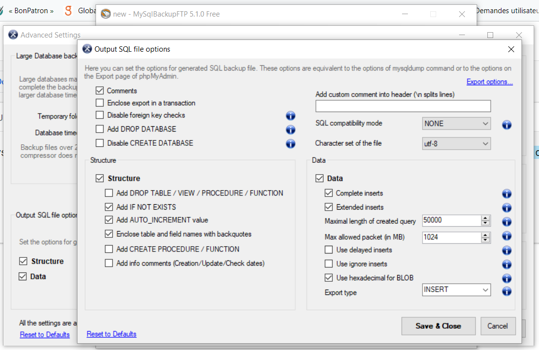This screenshot has height=350, width=539.
Task: Click info icon next to Complete inserts
Action: pyautogui.click(x=506, y=194)
